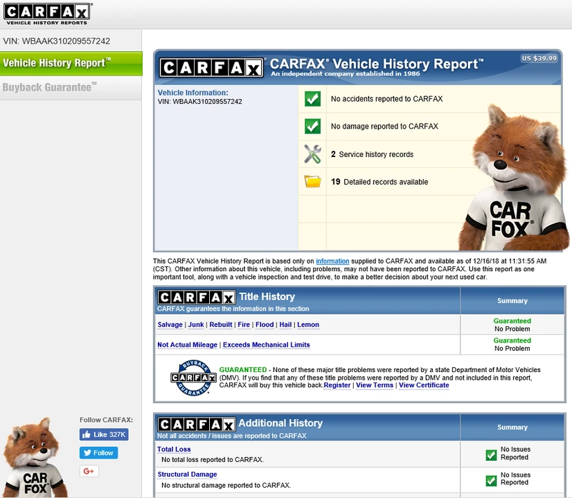Click the green checkmark in Structural Damage row
The image size is (572, 498).
click(x=491, y=481)
